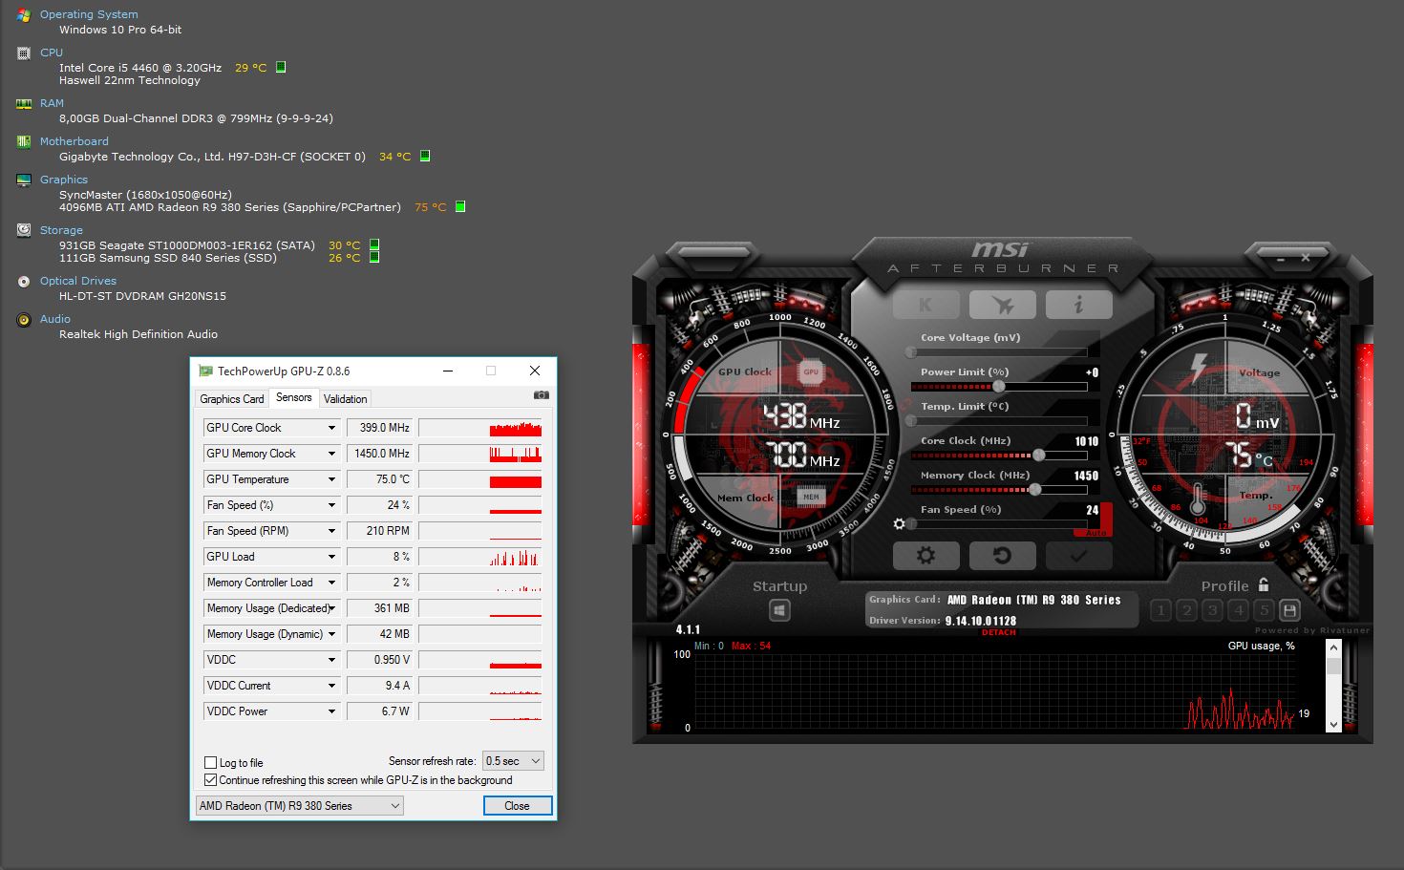The image size is (1404, 870).
Task: Click the Motherboard icon in Speccy
Action: [24, 142]
